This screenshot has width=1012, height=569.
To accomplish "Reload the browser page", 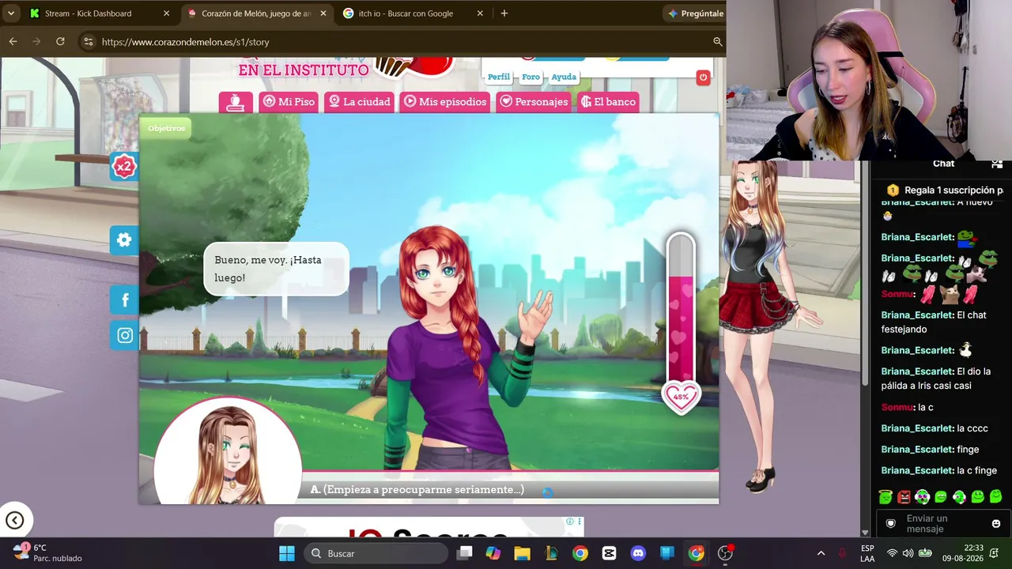I will [60, 42].
